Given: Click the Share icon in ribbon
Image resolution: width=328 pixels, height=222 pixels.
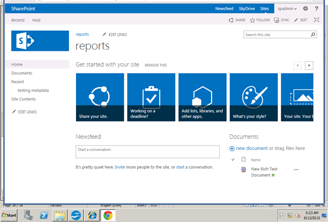Looking at the screenshot, I should tap(231, 20).
